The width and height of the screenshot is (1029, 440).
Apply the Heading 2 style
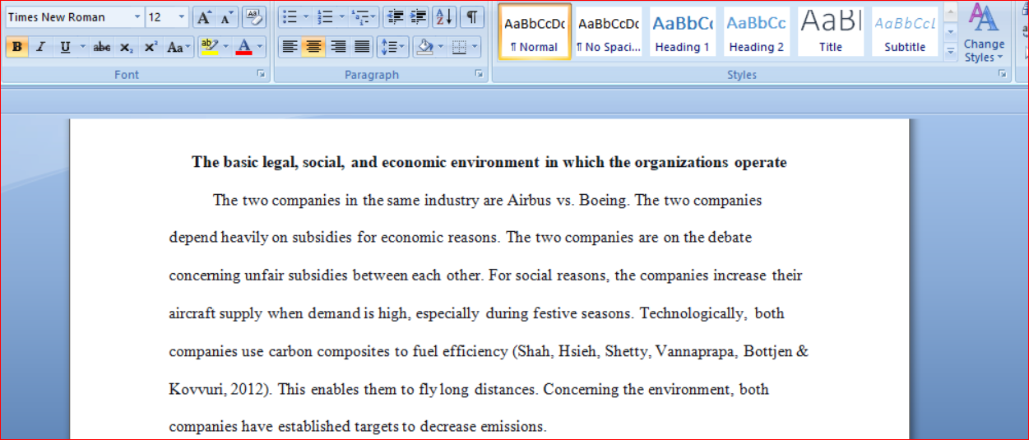(757, 31)
